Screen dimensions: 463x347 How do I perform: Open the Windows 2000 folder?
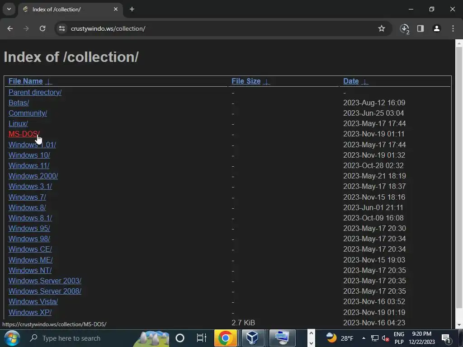(33, 176)
